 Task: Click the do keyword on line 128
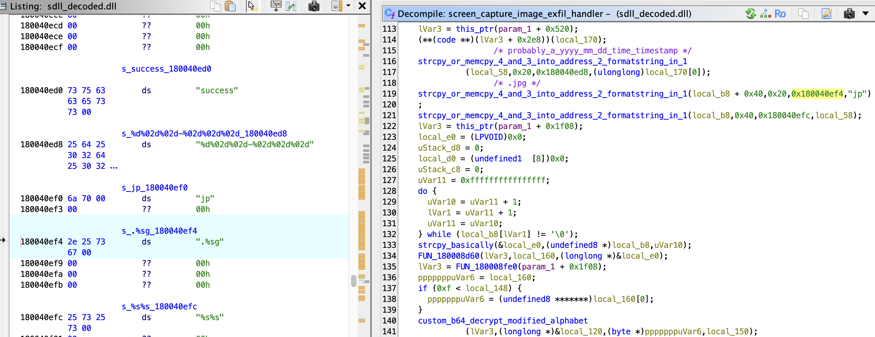[423, 190]
